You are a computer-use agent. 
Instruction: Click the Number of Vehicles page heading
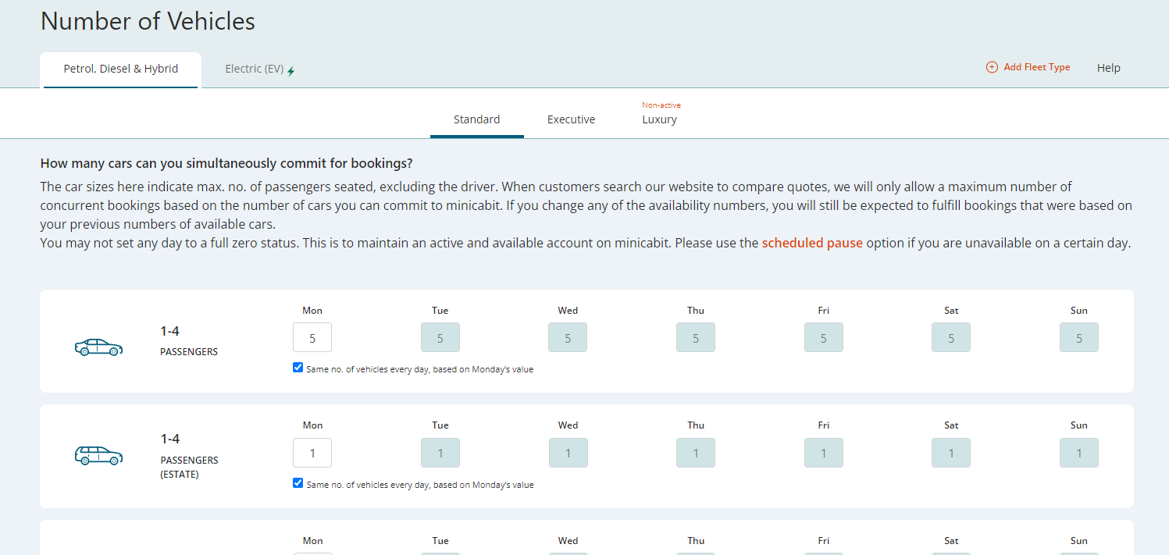[148, 21]
